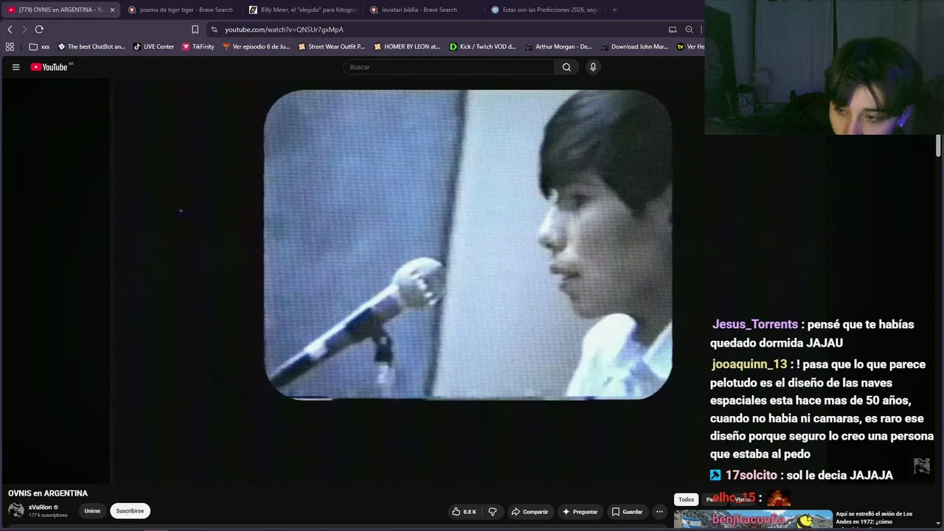Go forward in browser history
Viewport: 944px width, 531px height.
point(24,29)
